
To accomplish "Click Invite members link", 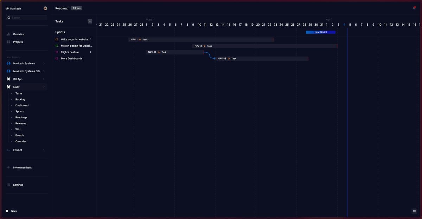I will coord(22,168).
